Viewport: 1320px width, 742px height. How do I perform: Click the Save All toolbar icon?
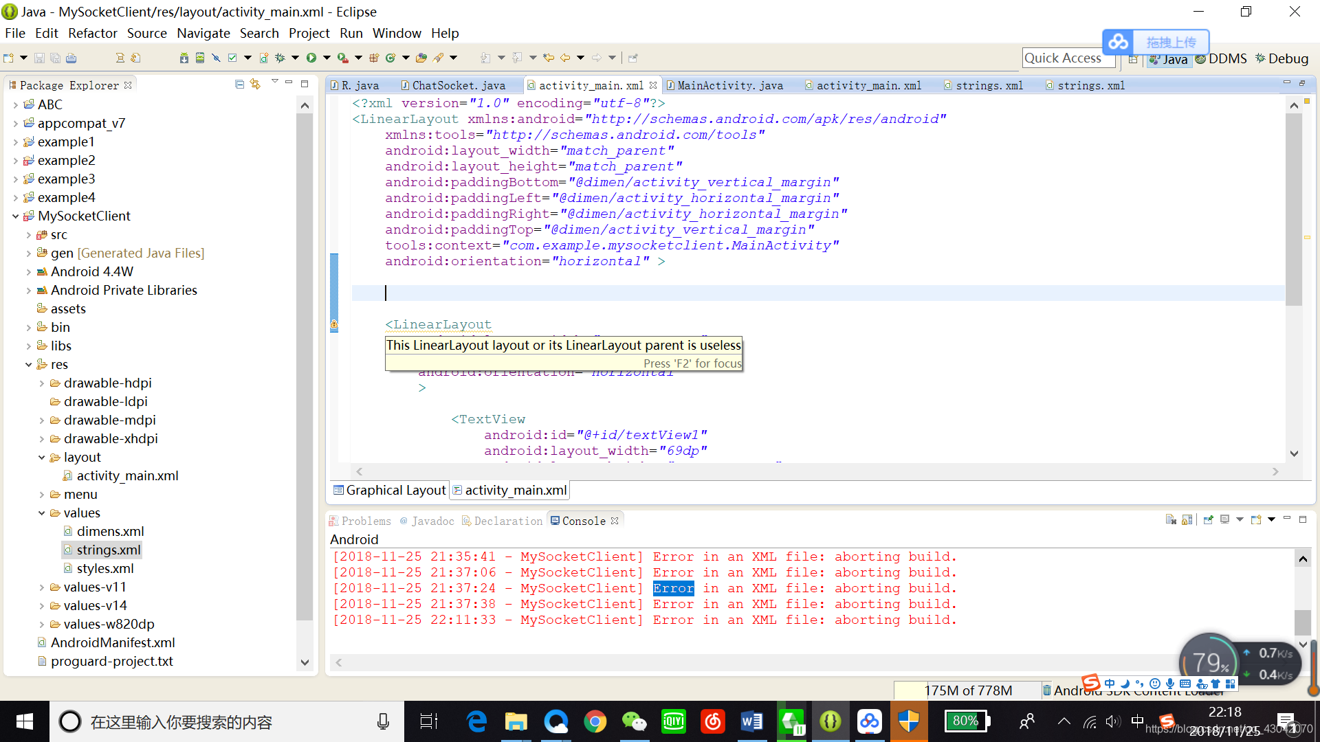(x=55, y=58)
